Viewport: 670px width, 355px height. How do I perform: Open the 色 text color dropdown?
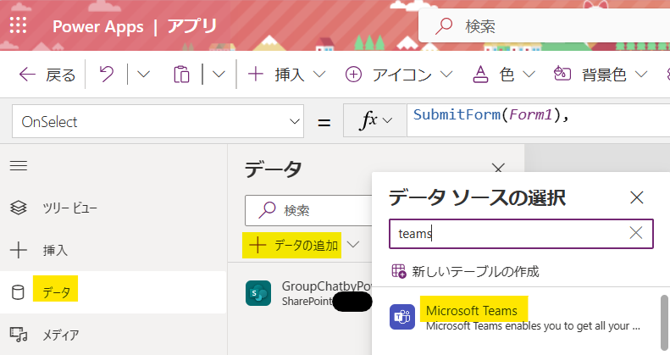pyautogui.click(x=503, y=75)
